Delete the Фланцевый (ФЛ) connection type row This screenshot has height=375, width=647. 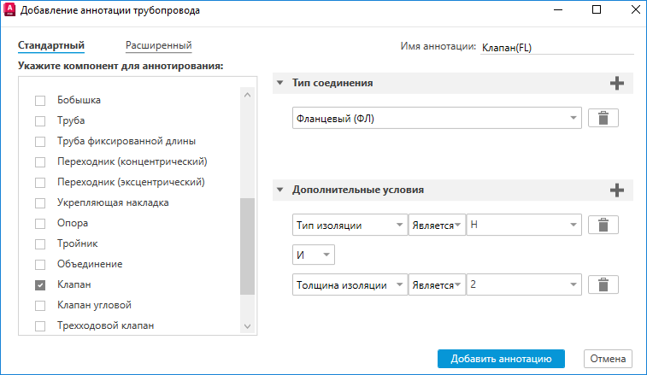coord(603,119)
